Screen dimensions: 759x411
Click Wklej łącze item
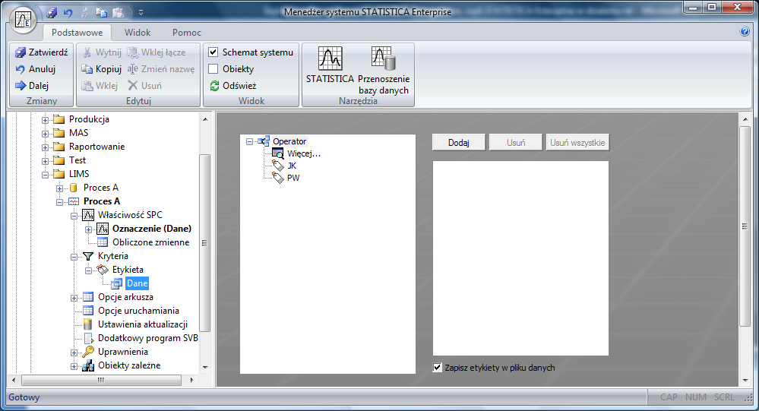tap(157, 52)
